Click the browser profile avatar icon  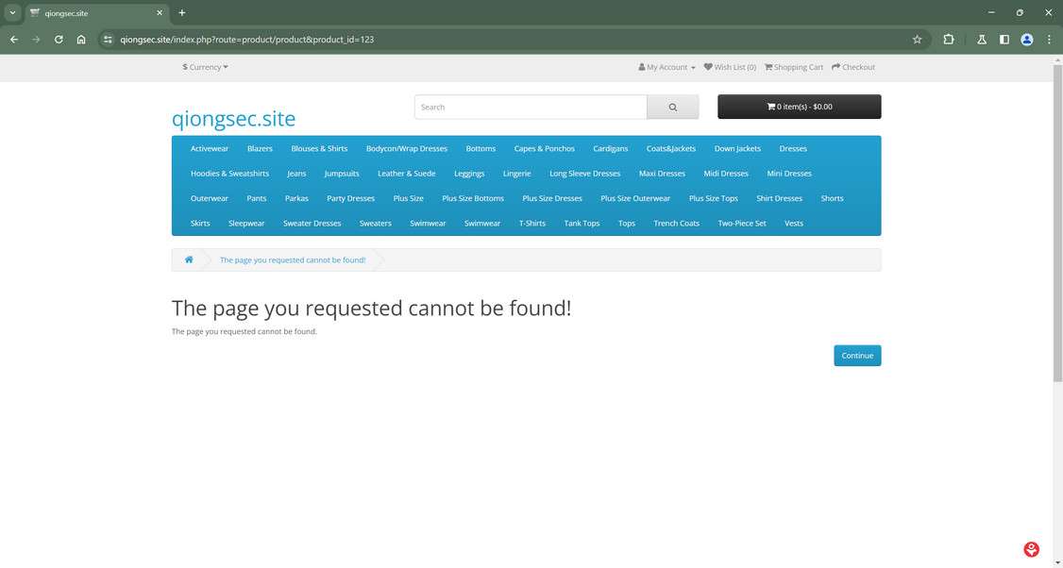click(x=1026, y=40)
